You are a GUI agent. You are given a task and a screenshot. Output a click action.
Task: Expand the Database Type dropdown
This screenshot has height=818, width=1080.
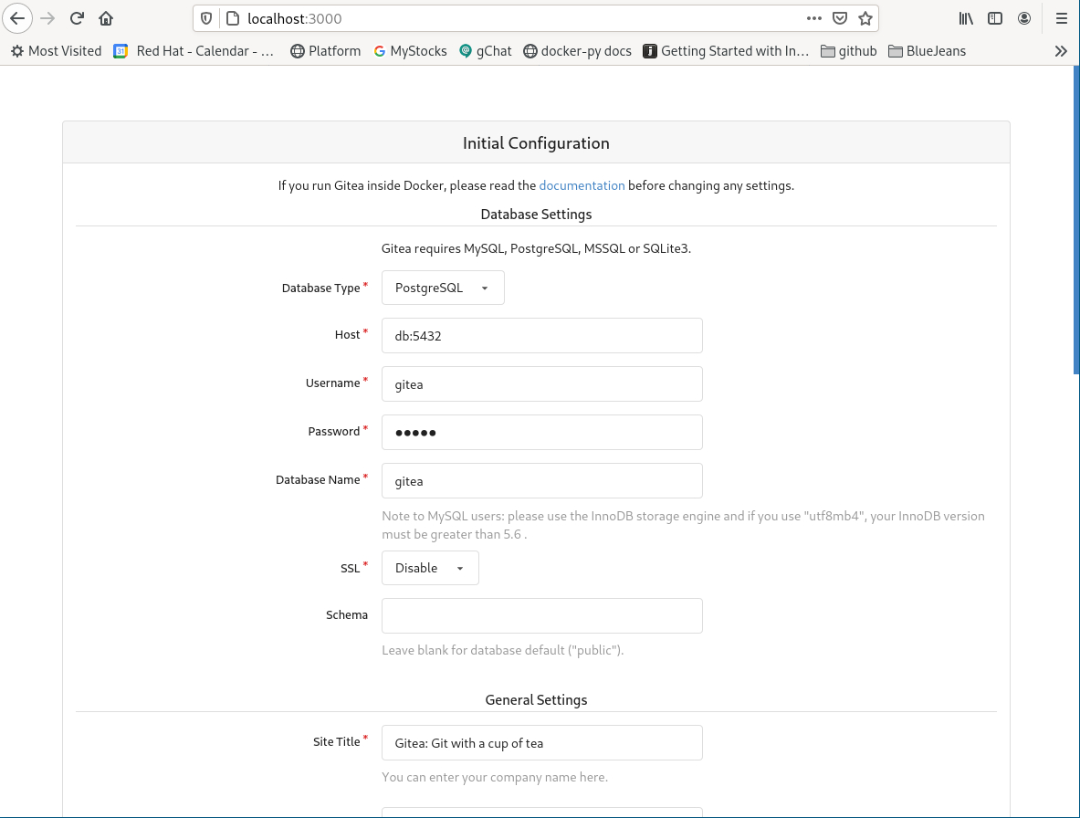click(x=443, y=288)
